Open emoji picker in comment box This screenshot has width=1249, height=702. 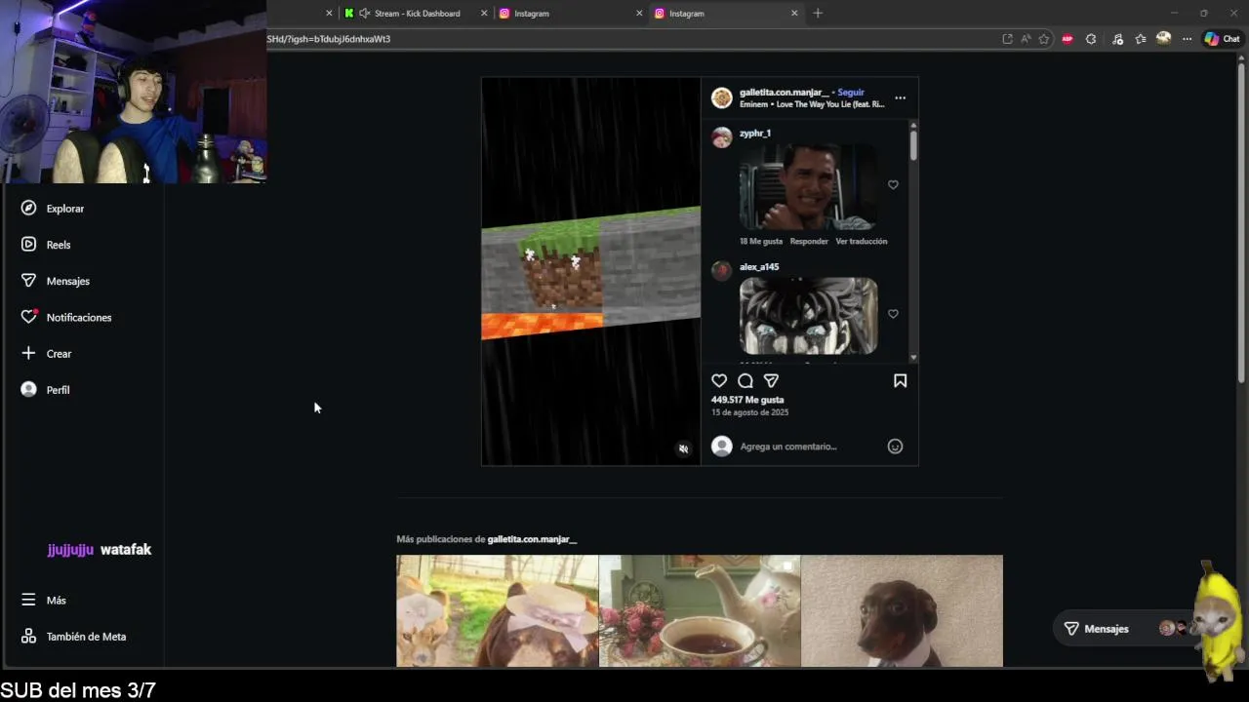pyautogui.click(x=895, y=447)
